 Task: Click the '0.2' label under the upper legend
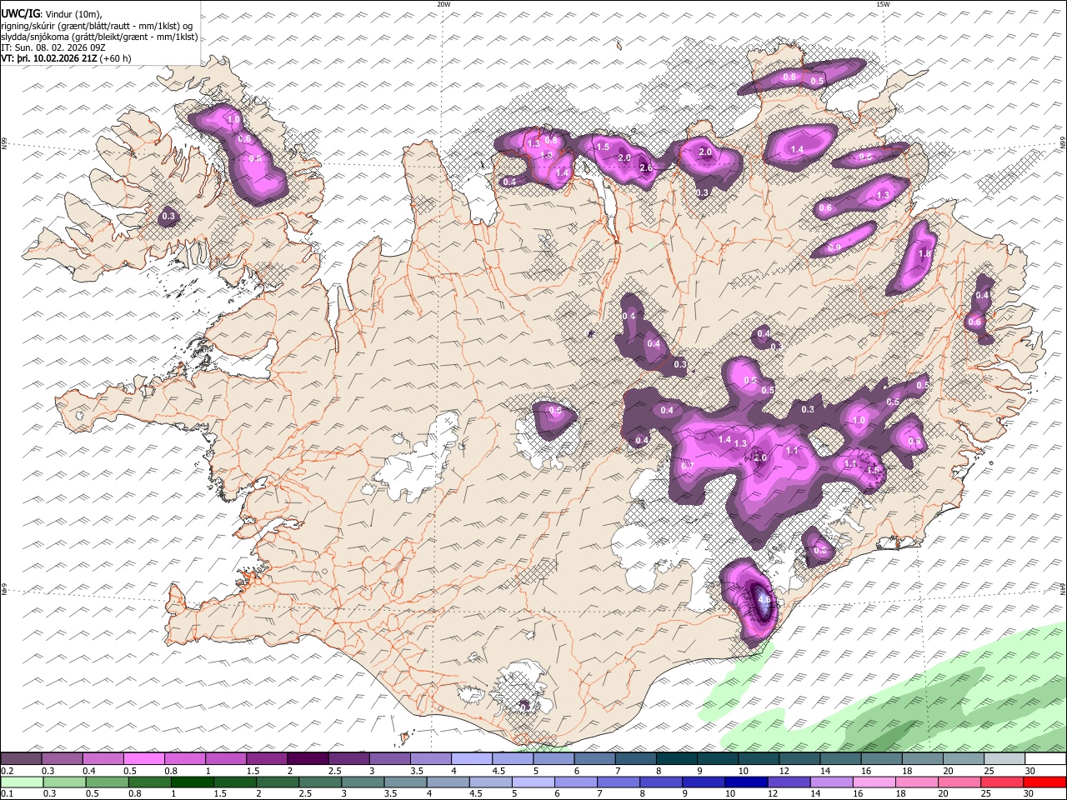coord(7,771)
